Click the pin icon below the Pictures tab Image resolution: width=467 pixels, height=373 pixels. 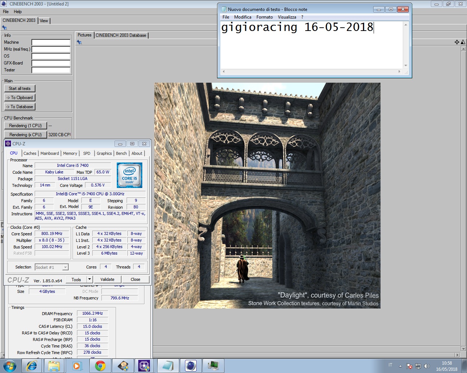(79, 42)
